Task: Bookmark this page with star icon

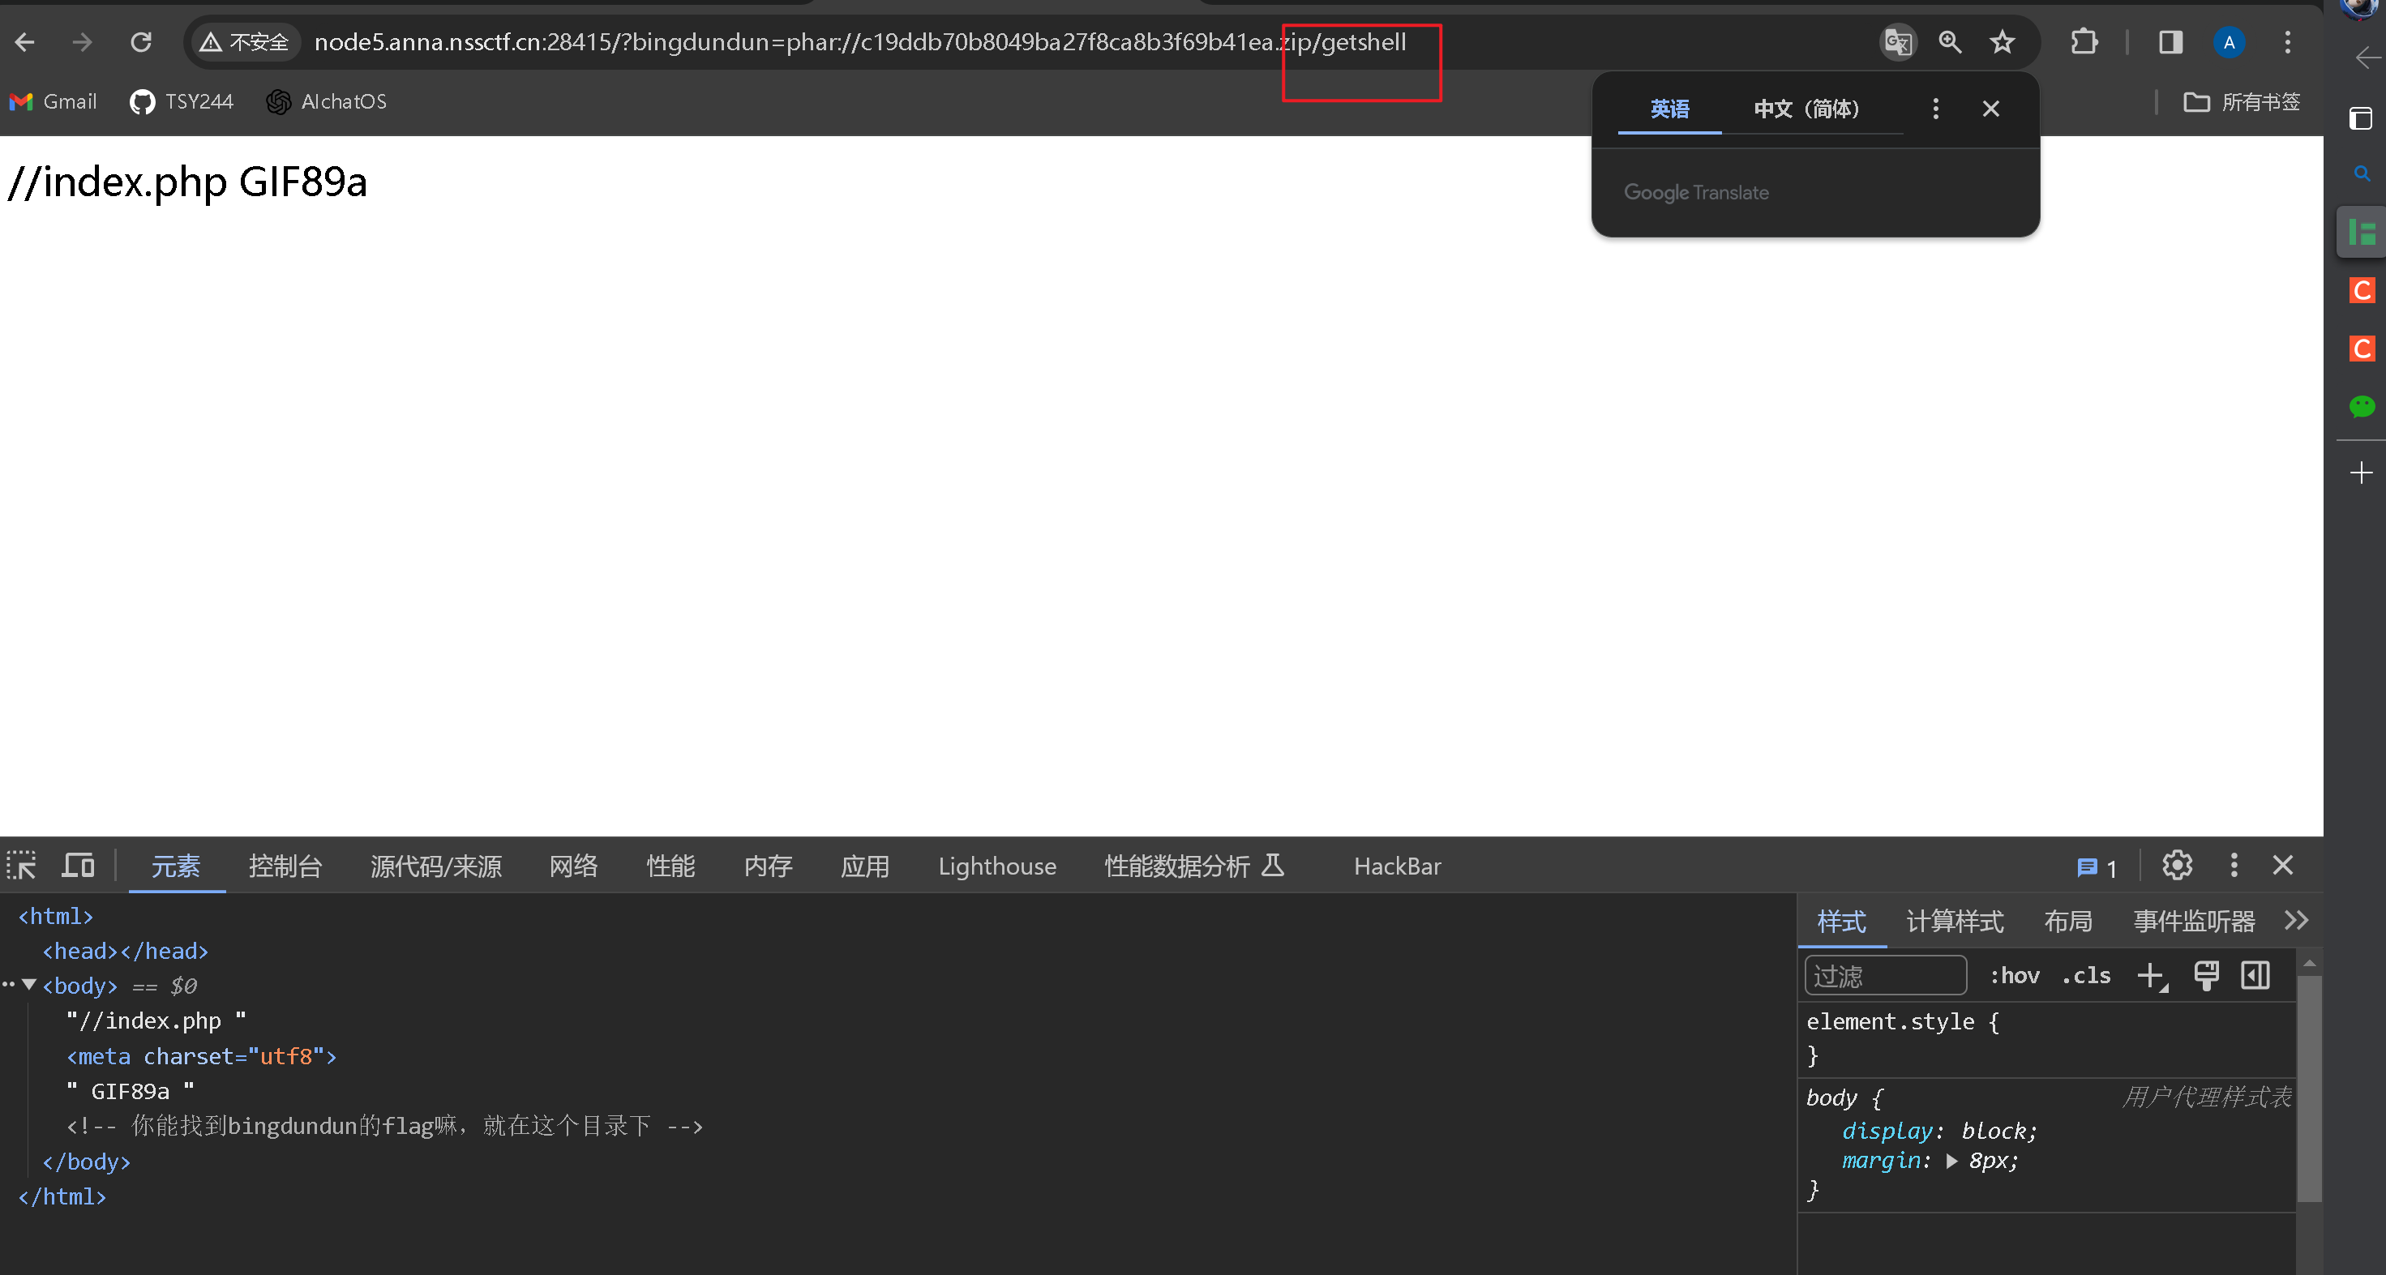Action: click(x=2003, y=41)
